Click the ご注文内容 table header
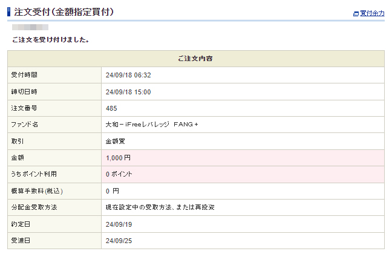This screenshot has height=257, width=392. point(195,59)
